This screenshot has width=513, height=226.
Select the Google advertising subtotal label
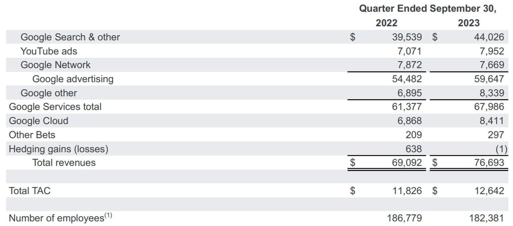pyautogui.click(x=73, y=79)
